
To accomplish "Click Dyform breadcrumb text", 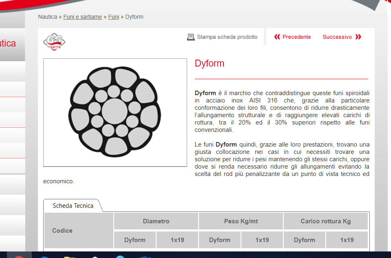I will (x=134, y=17).
